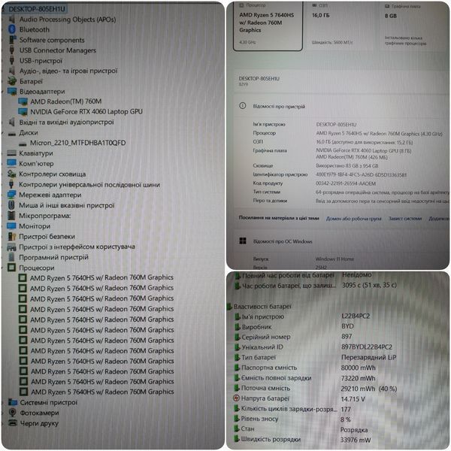Click the info icon beside Відомості про пристрій

243,106
